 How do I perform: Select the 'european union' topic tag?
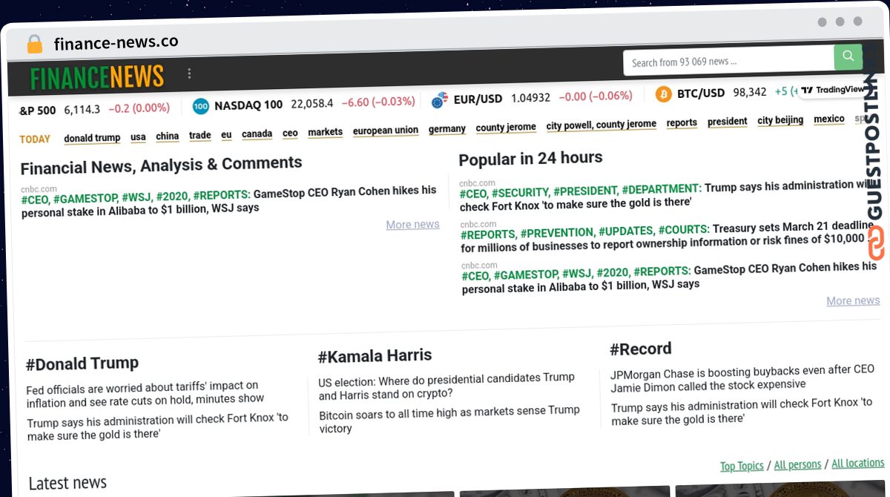tap(386, 131)
